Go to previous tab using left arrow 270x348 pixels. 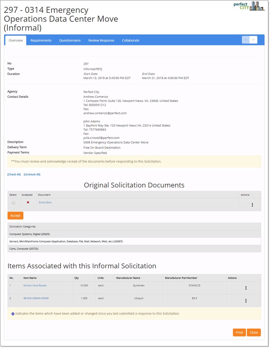click(x=246, y=40)
